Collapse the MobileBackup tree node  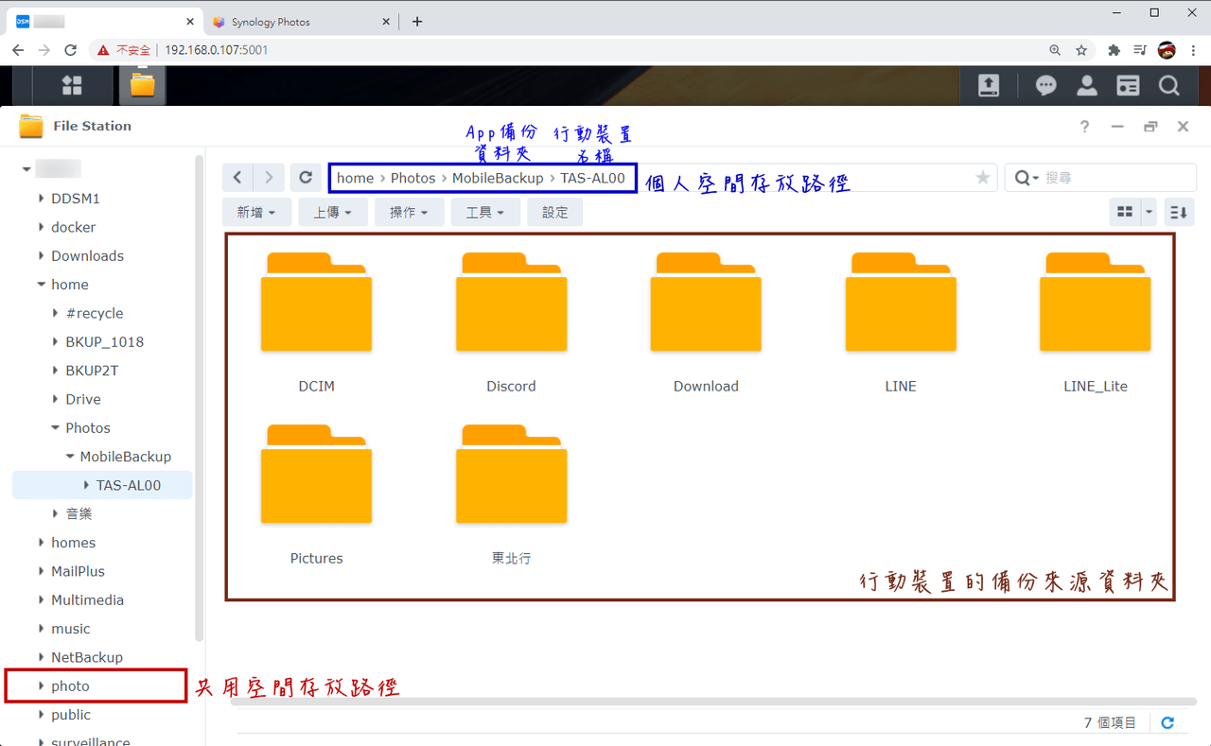point(70,457)
